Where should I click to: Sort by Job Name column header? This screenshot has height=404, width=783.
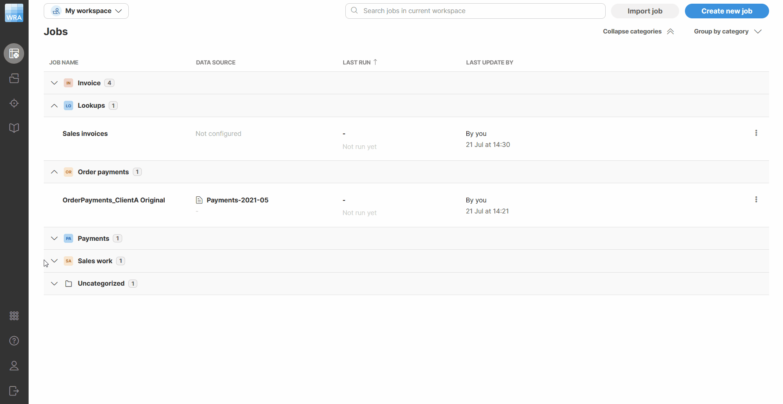click(x=64, y=62)
